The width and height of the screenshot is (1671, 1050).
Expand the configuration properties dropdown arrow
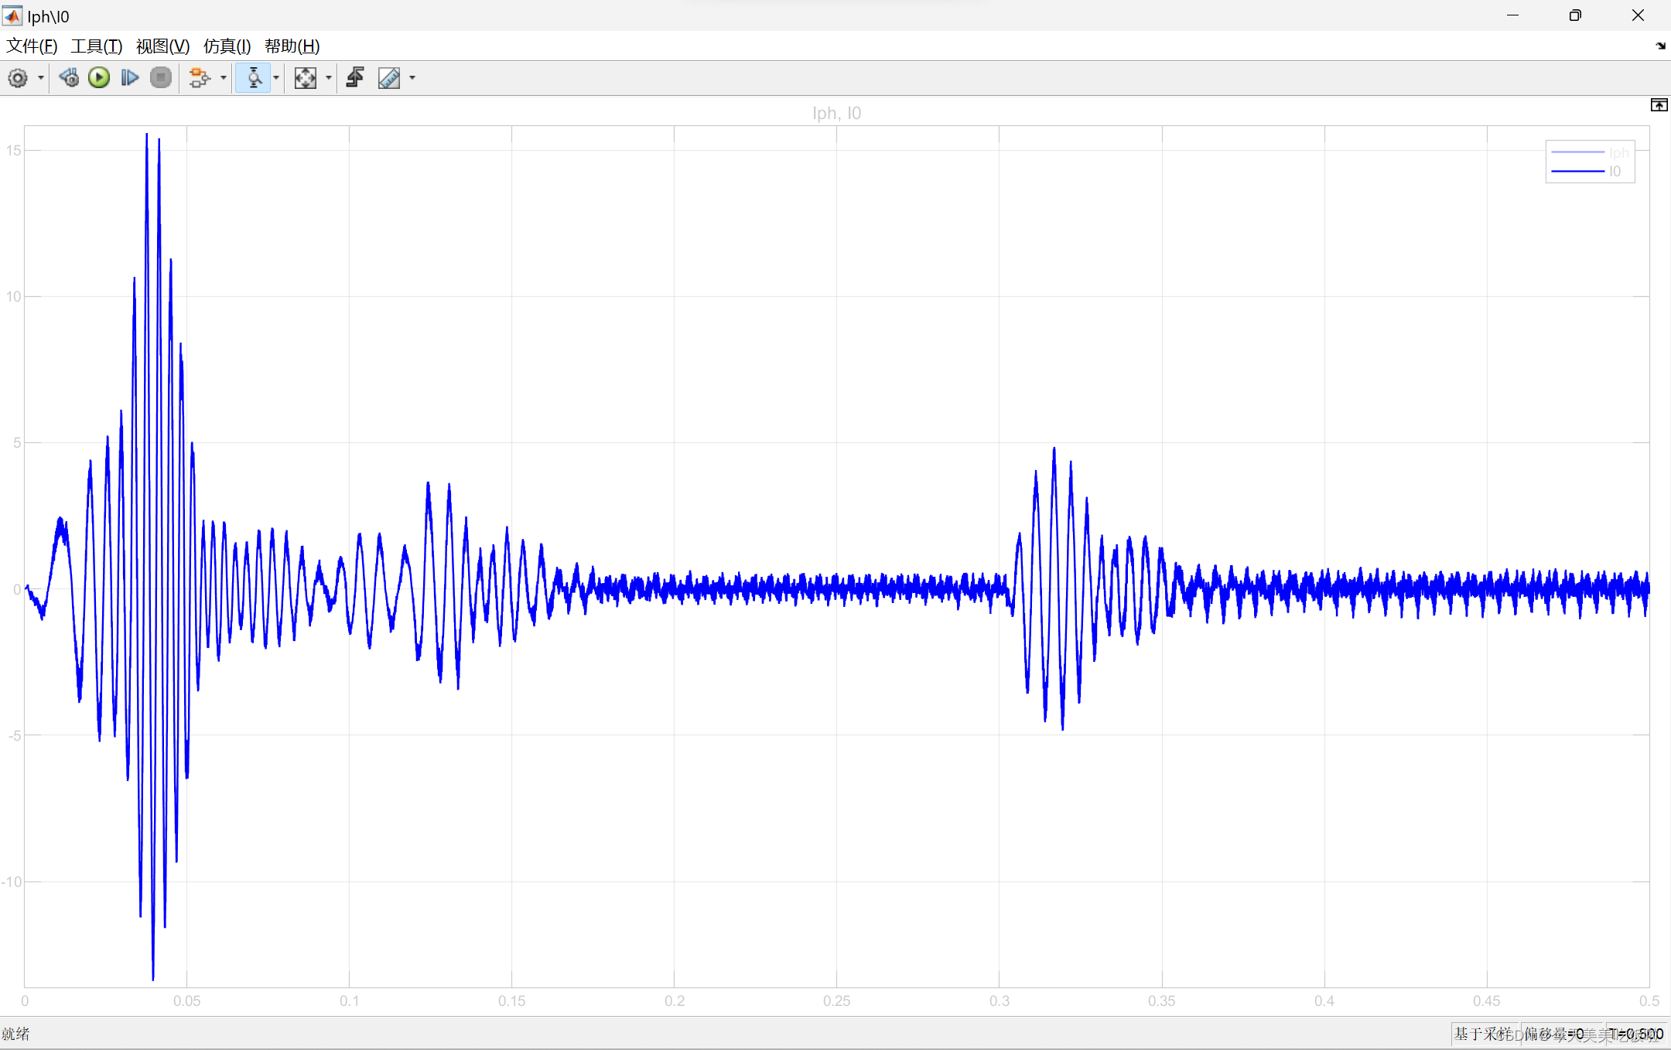40,78
